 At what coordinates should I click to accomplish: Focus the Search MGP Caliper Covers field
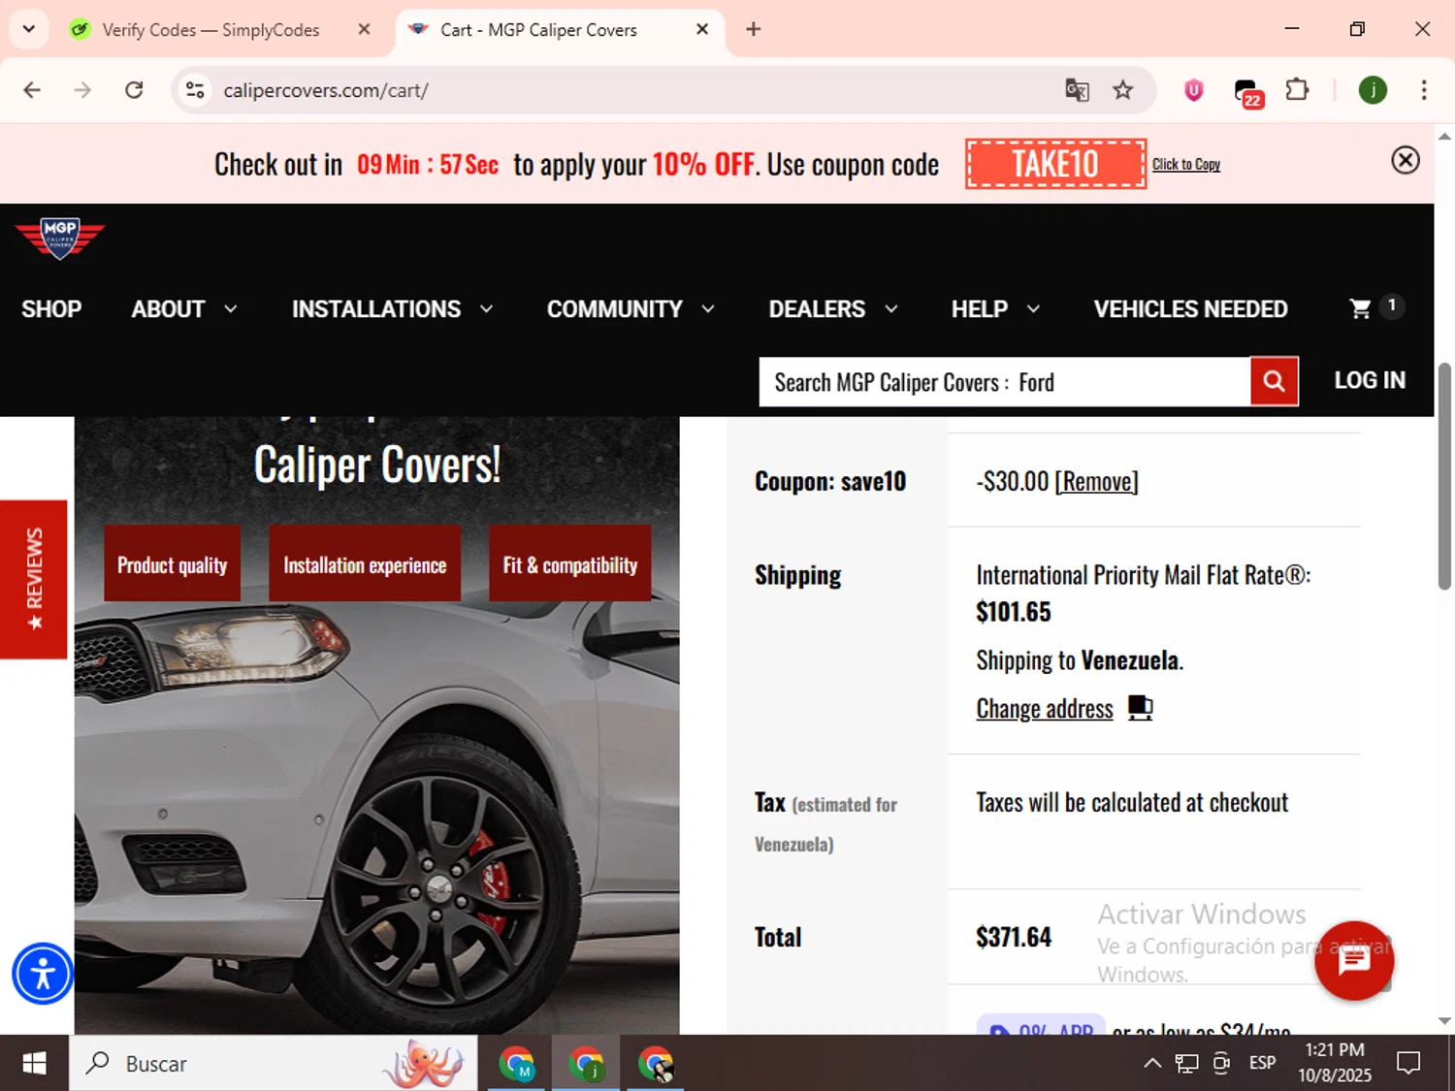point(1005,381)
